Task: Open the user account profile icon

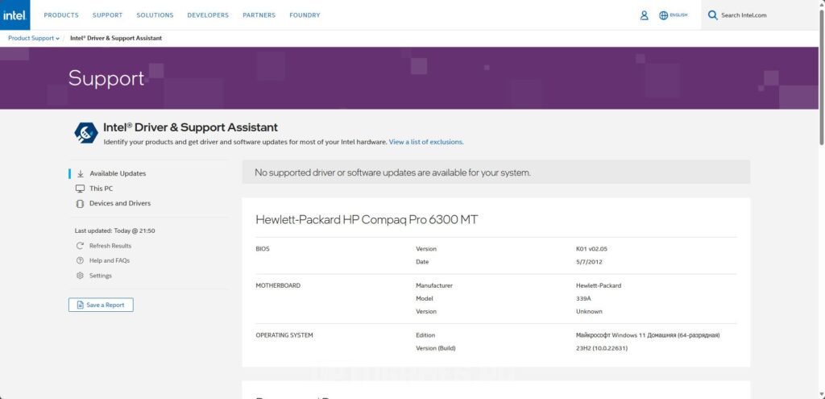Action: (644, 15)
